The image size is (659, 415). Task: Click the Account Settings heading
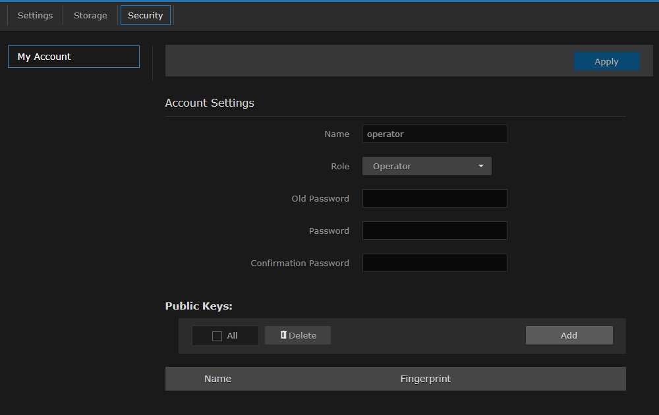210,103
